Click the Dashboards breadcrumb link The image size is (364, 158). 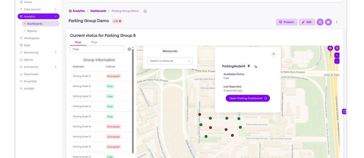(98, 11)
